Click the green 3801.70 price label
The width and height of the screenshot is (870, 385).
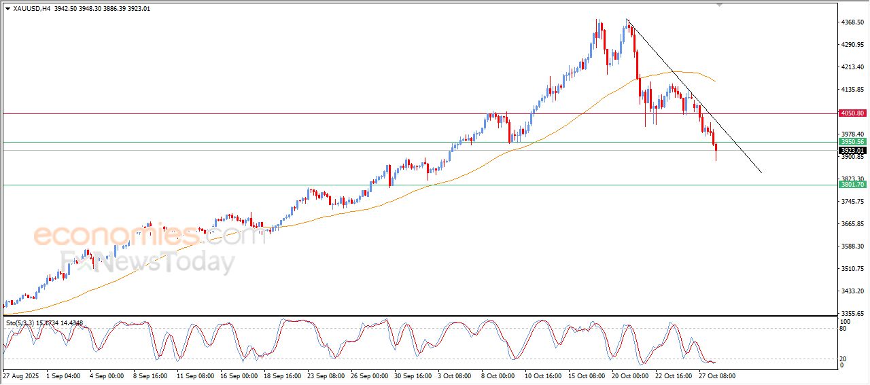[852, 185]
